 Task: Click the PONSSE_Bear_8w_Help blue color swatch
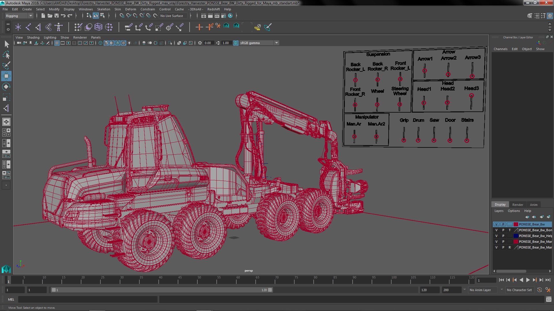[516, 236]
